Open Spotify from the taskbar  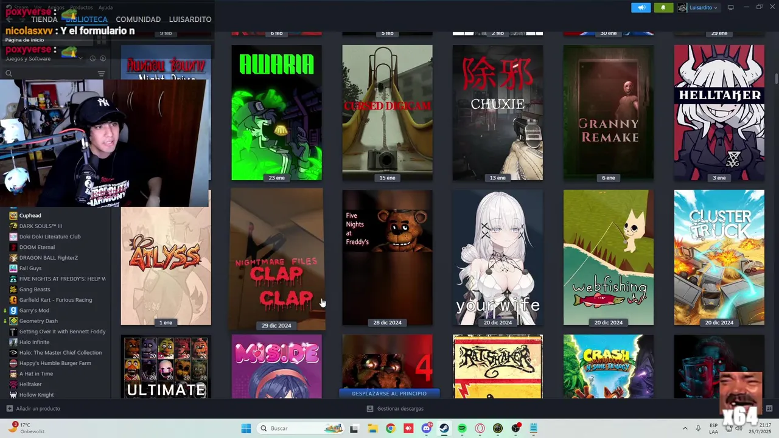[x=462, y=428]
